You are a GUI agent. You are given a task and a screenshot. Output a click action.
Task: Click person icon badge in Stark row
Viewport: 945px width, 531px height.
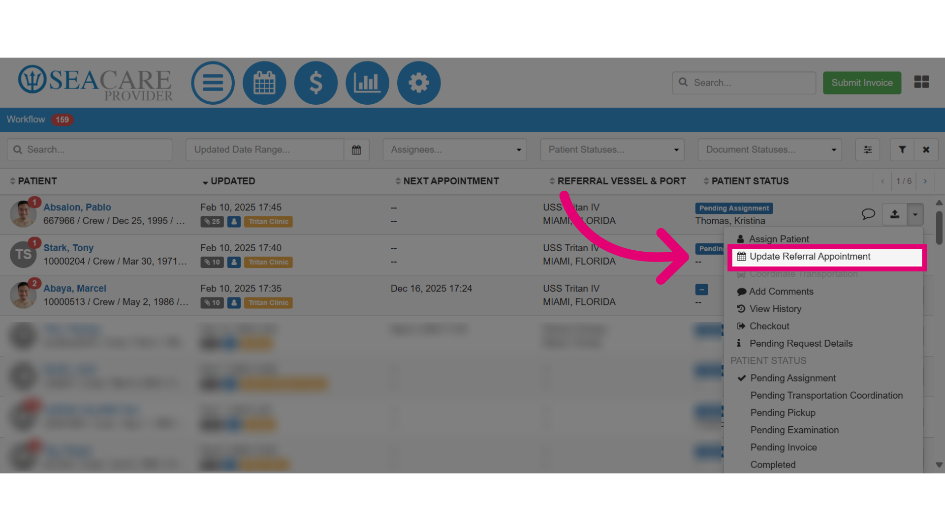click(x=234, y=262)
